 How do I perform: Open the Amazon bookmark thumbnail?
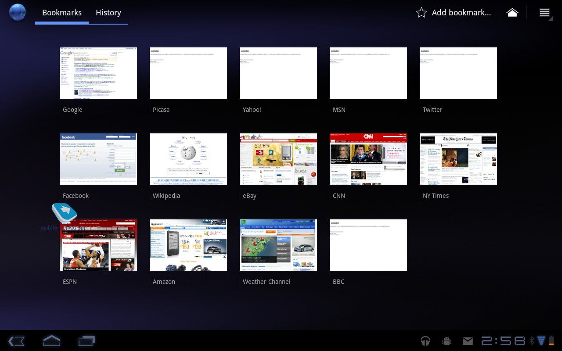coord(188,245)
